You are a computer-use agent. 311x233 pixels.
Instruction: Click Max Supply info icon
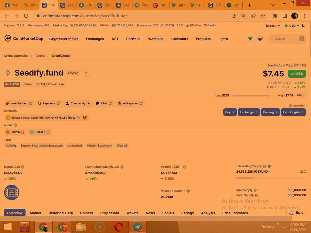click(255, 190)
